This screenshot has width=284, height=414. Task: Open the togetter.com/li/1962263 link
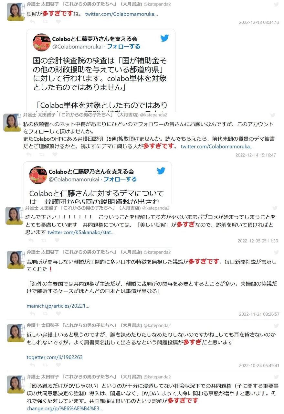(x=55, y=357)
